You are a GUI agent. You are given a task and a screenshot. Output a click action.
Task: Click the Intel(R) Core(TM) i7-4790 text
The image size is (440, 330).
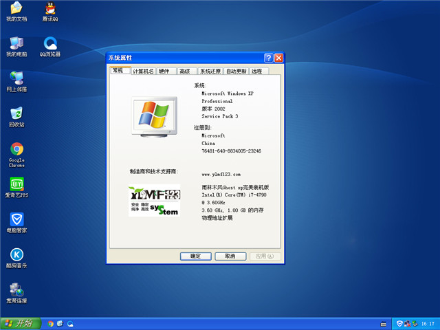pos(234,195)
